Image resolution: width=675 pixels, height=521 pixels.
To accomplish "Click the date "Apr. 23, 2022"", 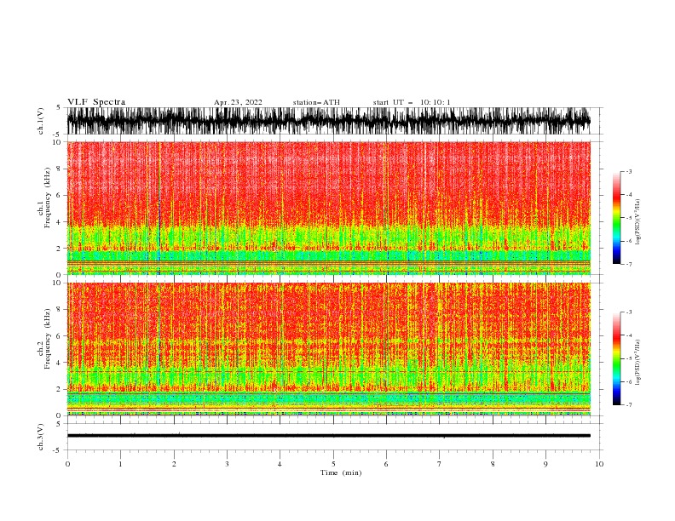I will (x=238, y=102).
